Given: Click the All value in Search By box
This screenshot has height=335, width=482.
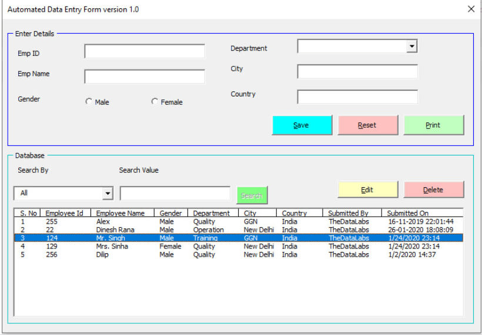Looking at the screenshot, I should click(24, 193).
